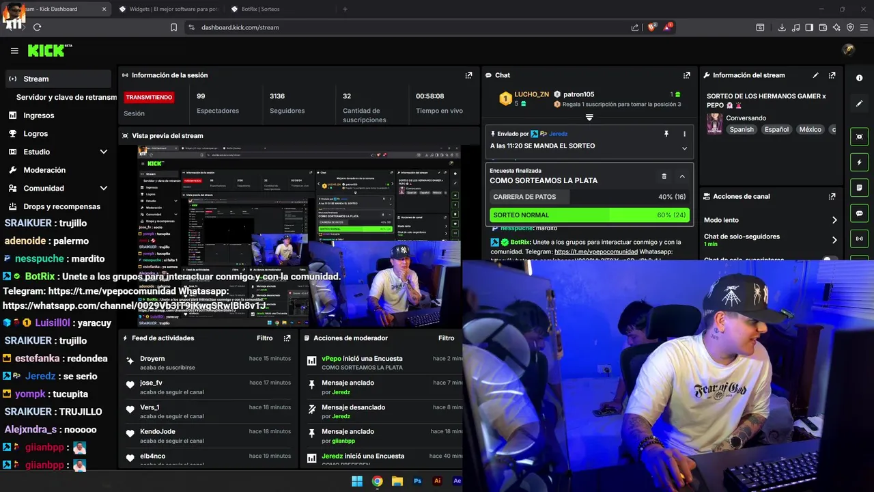This screenshot has height=492, width=874.
Task: Collapse the finished poll with chevron
Action: tap(681, 176)
